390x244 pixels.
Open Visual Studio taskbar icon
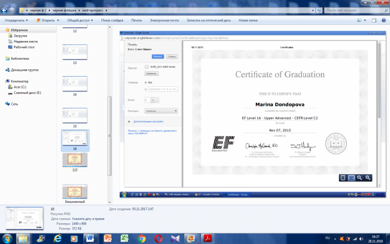point(175,239)
